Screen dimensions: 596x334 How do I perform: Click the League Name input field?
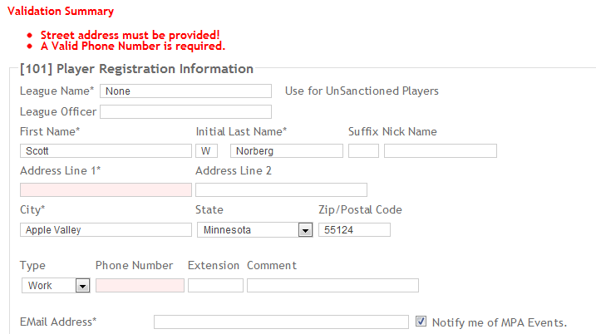coord(185,91)
